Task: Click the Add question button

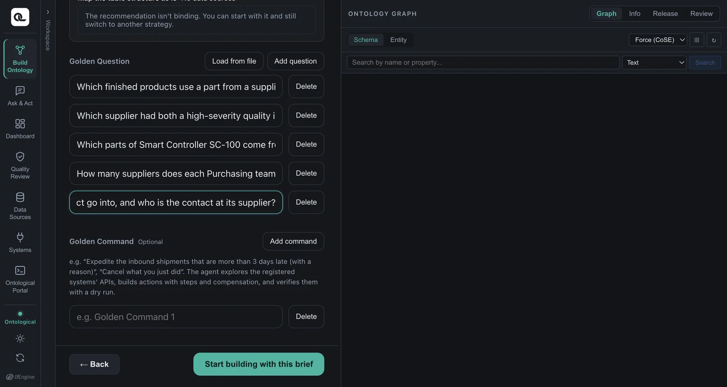Action: [x=295, y=61]
